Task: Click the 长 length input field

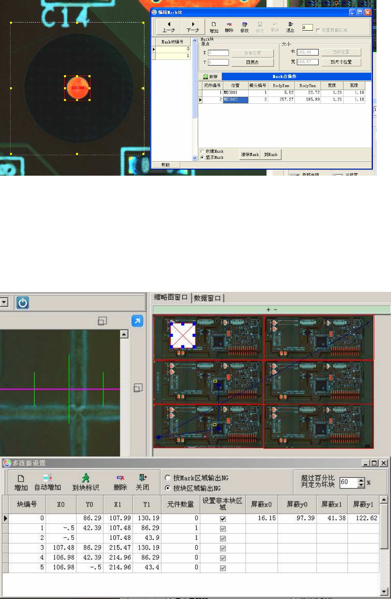Action: pos(308,52)
